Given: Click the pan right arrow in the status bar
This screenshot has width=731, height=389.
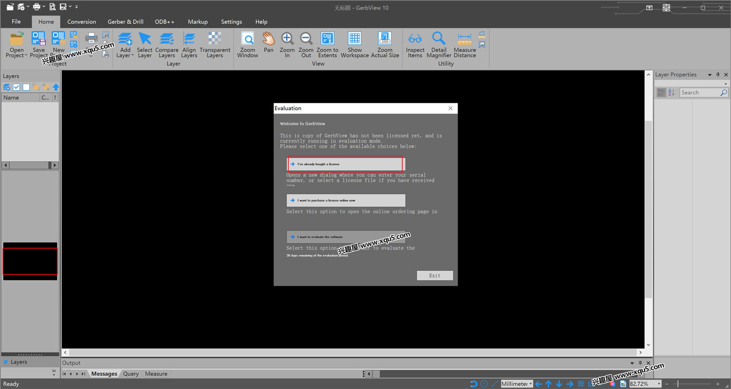Looking at the screenshot, I should (x=570, y=384).
